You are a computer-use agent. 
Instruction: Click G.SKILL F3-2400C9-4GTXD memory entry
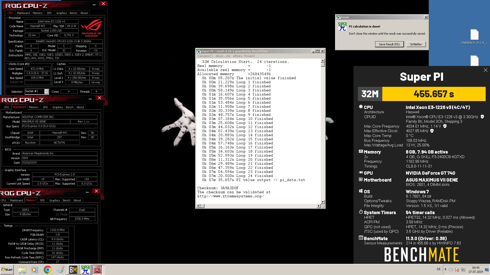pos(435,157)
